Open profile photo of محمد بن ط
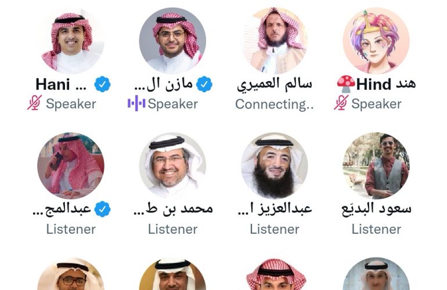The image size is (447, 290). pos(172,166)
